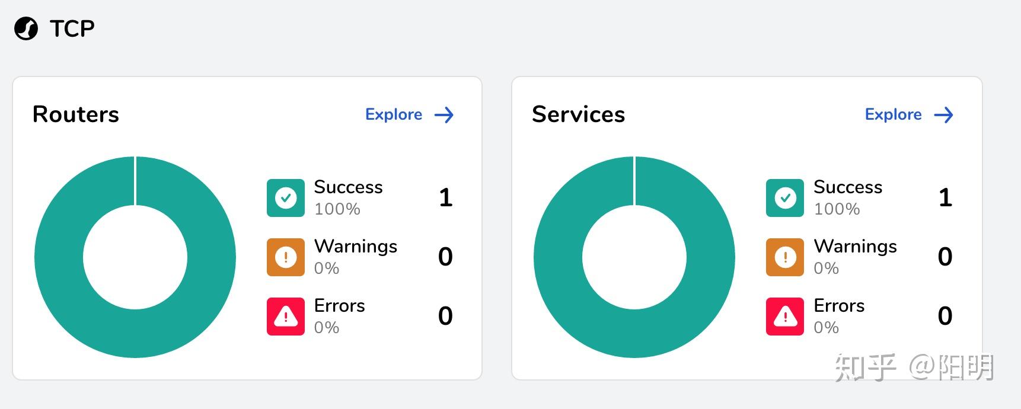
Task: Click the Services Errors count of 0
Action: point(945,316)
